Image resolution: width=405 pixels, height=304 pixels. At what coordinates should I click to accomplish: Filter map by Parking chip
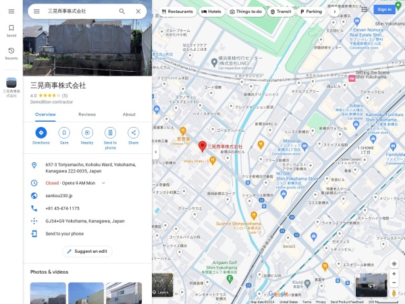[x=311, y=11]
